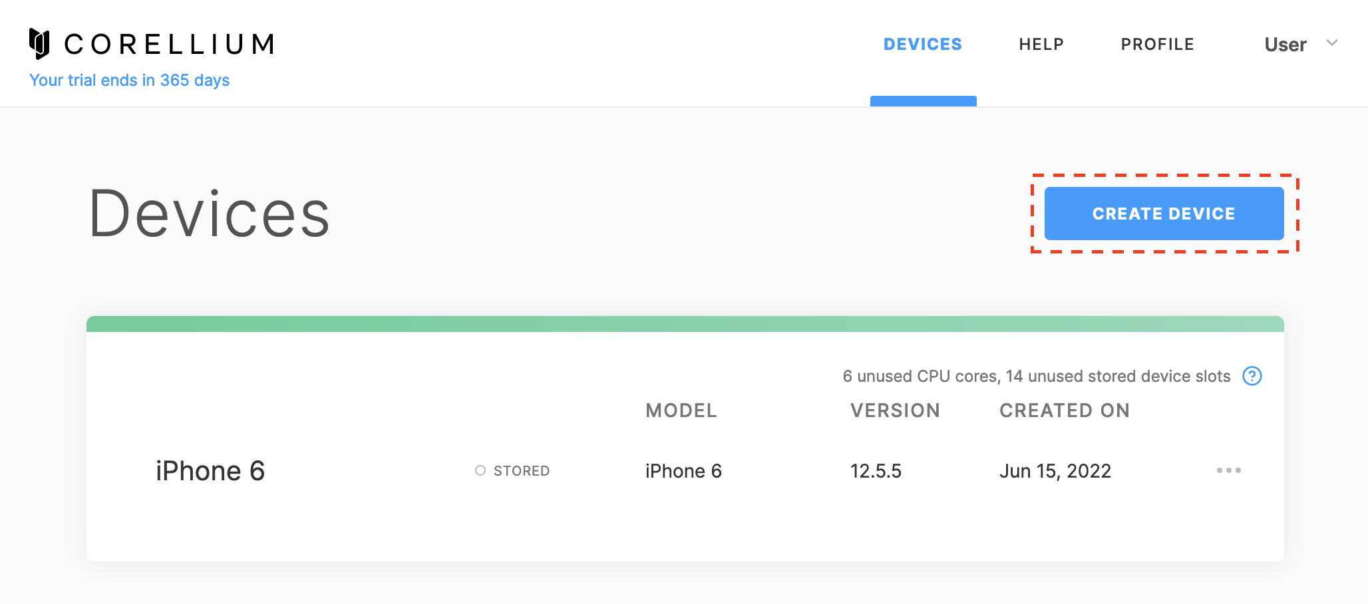Sort by the CREATED ON column header

click(x=1065, y=410)
